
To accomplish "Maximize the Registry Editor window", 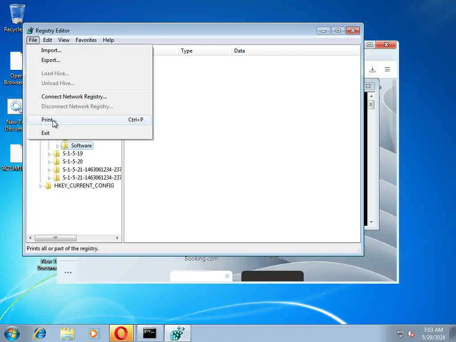I will tap(338, 31).
